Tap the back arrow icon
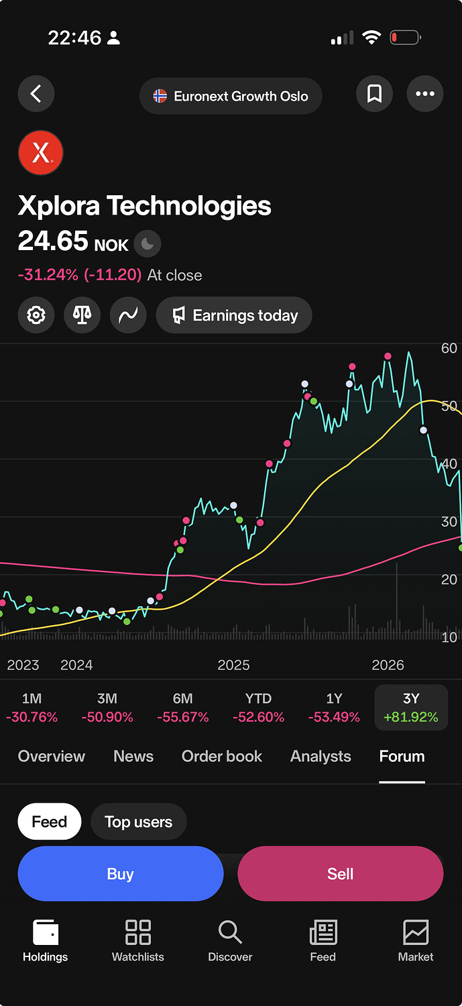This screenshot has width=462, height=1006. (36, 94)
